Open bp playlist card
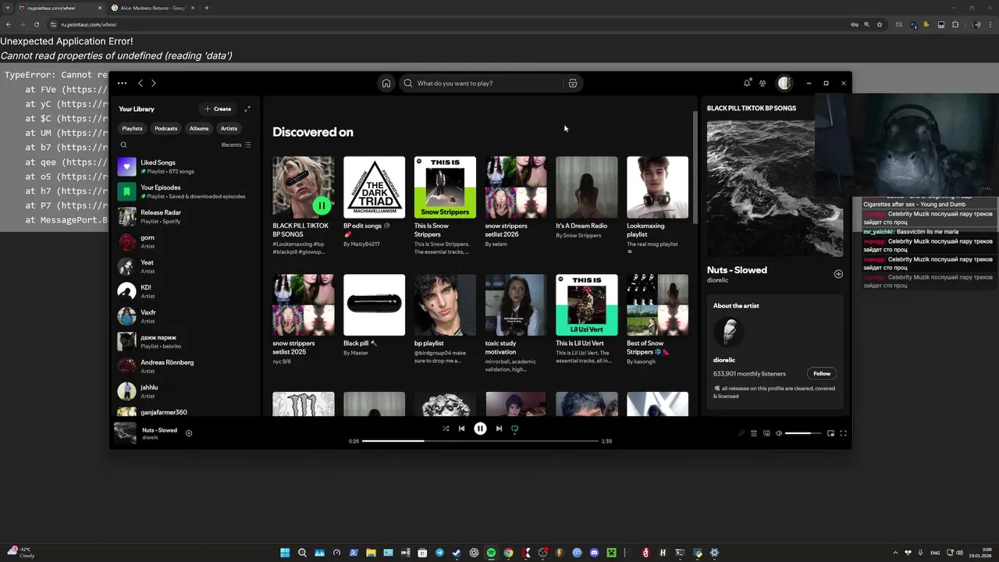Viewport: 999px width, 562px height. click(445, 320)
